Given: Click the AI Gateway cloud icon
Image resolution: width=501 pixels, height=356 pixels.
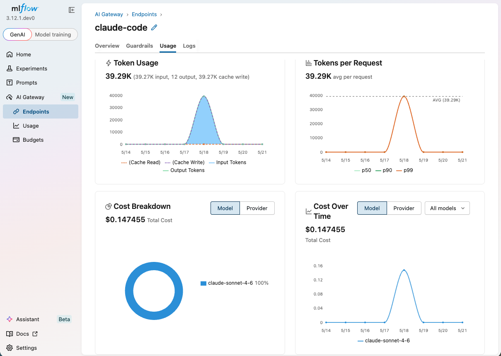Looking at the screenshot, I should [x=10, y=97].
